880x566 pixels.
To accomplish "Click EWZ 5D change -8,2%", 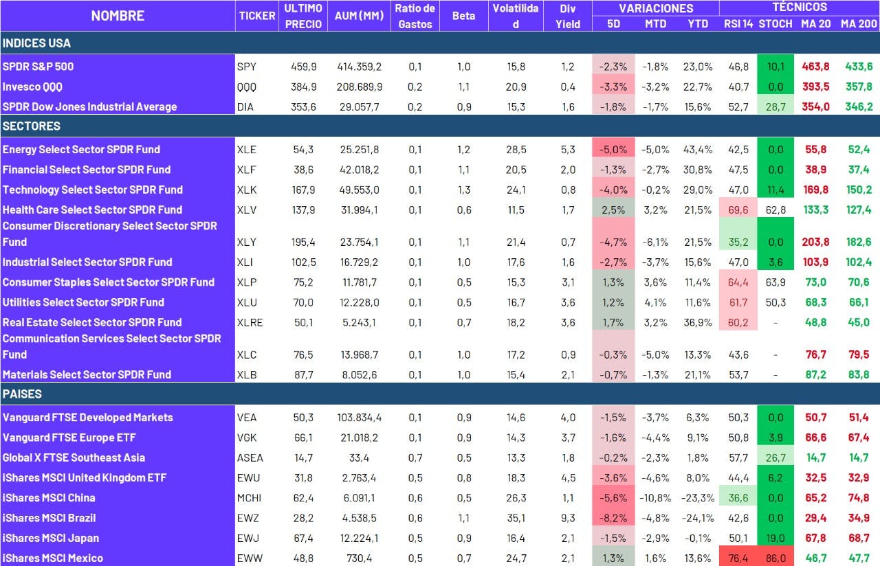I will pos(613,518).
